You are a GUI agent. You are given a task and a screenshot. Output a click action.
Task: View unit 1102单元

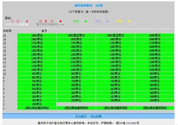76,66
